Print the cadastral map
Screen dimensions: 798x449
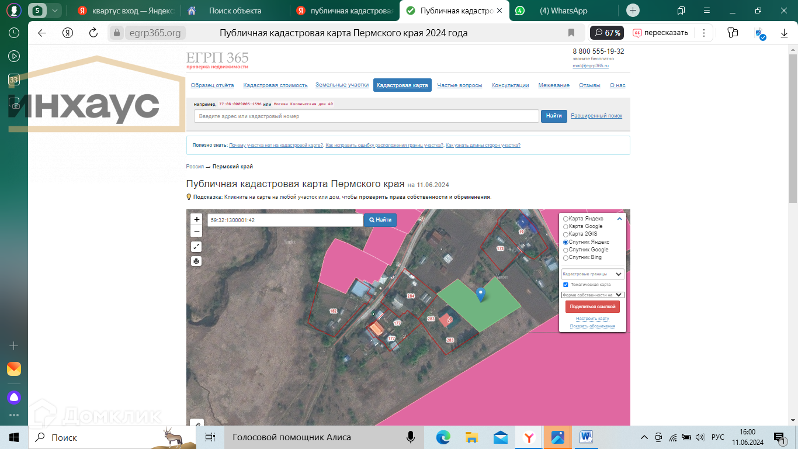tap(197, 261)
